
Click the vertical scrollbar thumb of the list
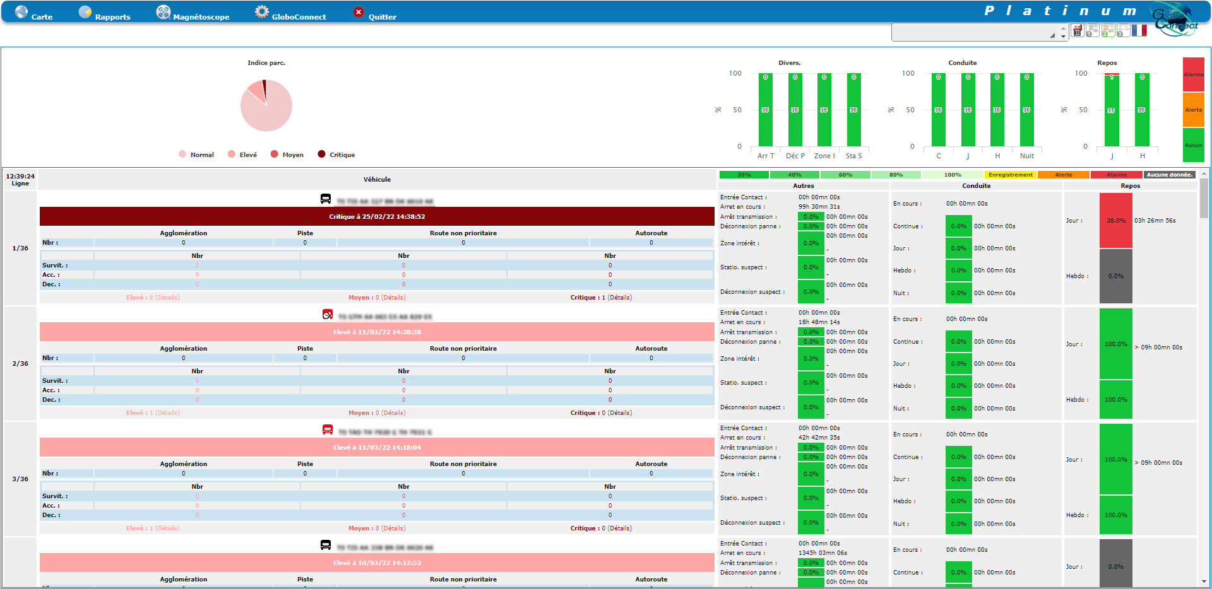1204,198
